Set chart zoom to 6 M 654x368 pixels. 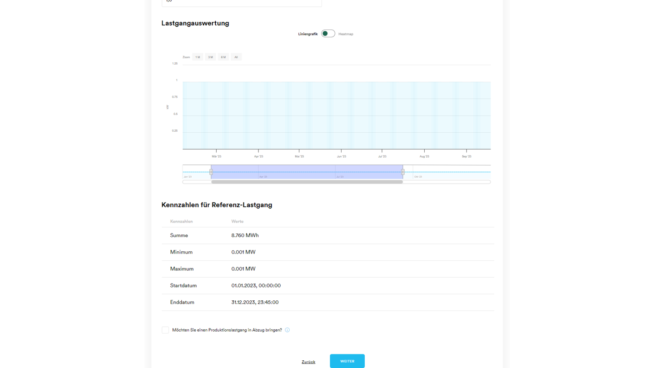223,57
